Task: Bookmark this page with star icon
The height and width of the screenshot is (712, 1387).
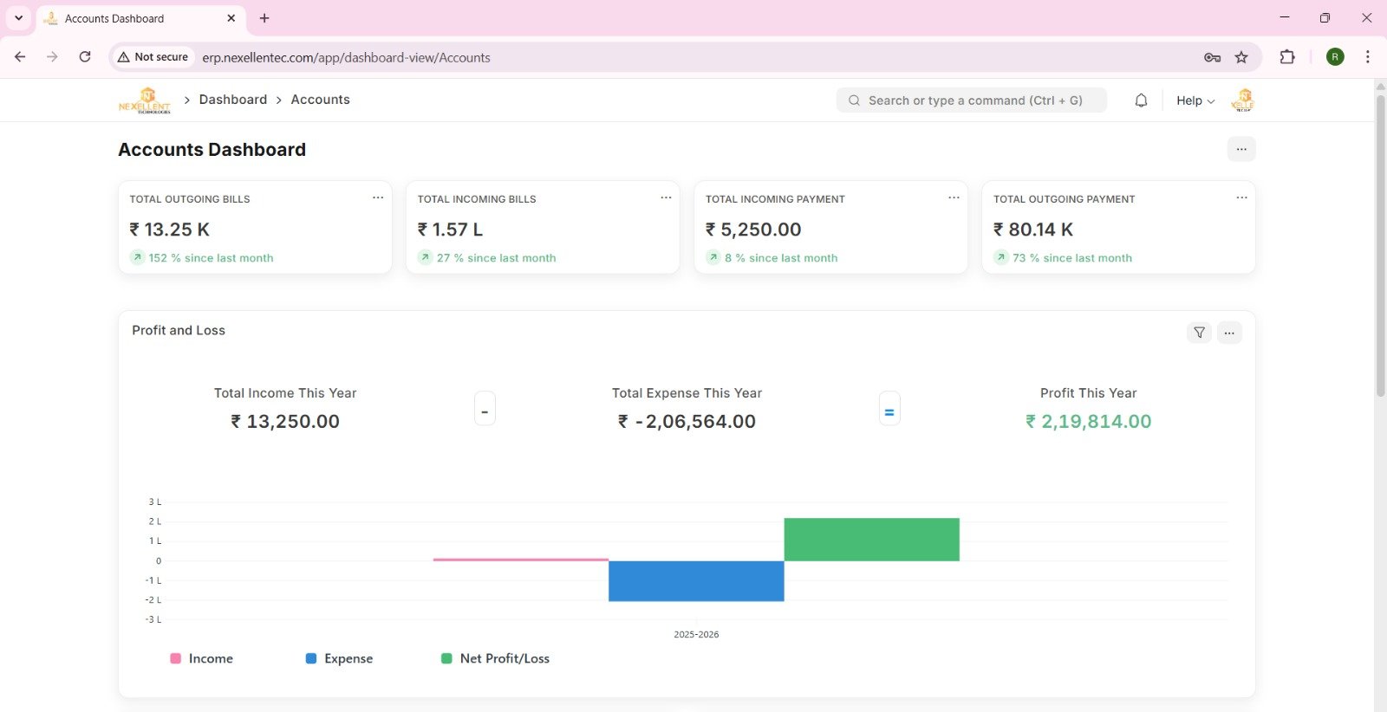Action: (x=1241, y=57)
